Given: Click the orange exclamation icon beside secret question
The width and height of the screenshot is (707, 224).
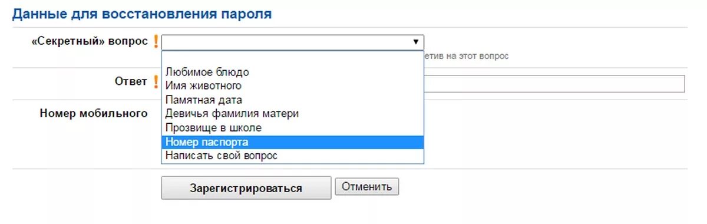Looking at the screenshot, I should (156, 42).
